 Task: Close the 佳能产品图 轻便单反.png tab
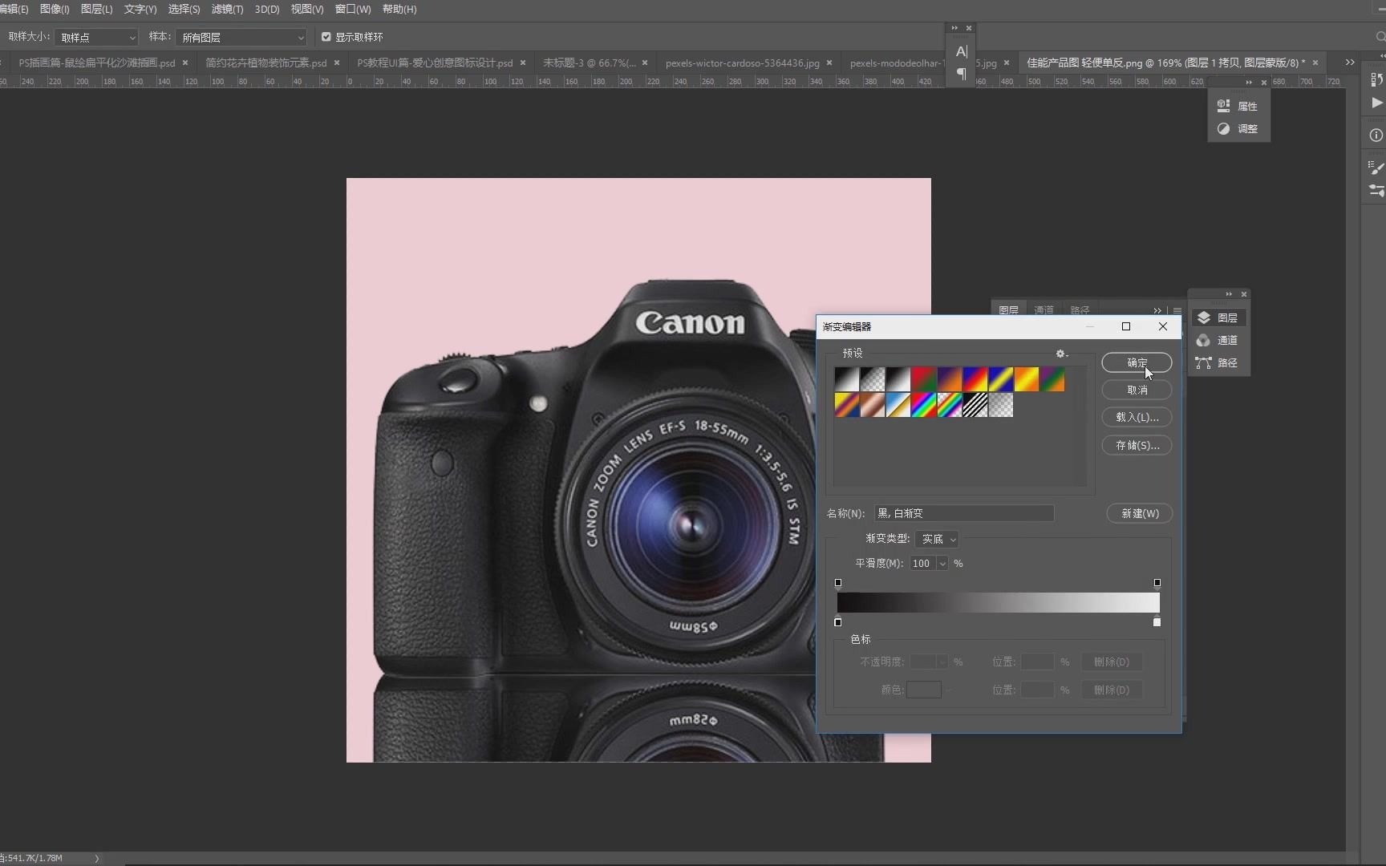(1315, 63)
